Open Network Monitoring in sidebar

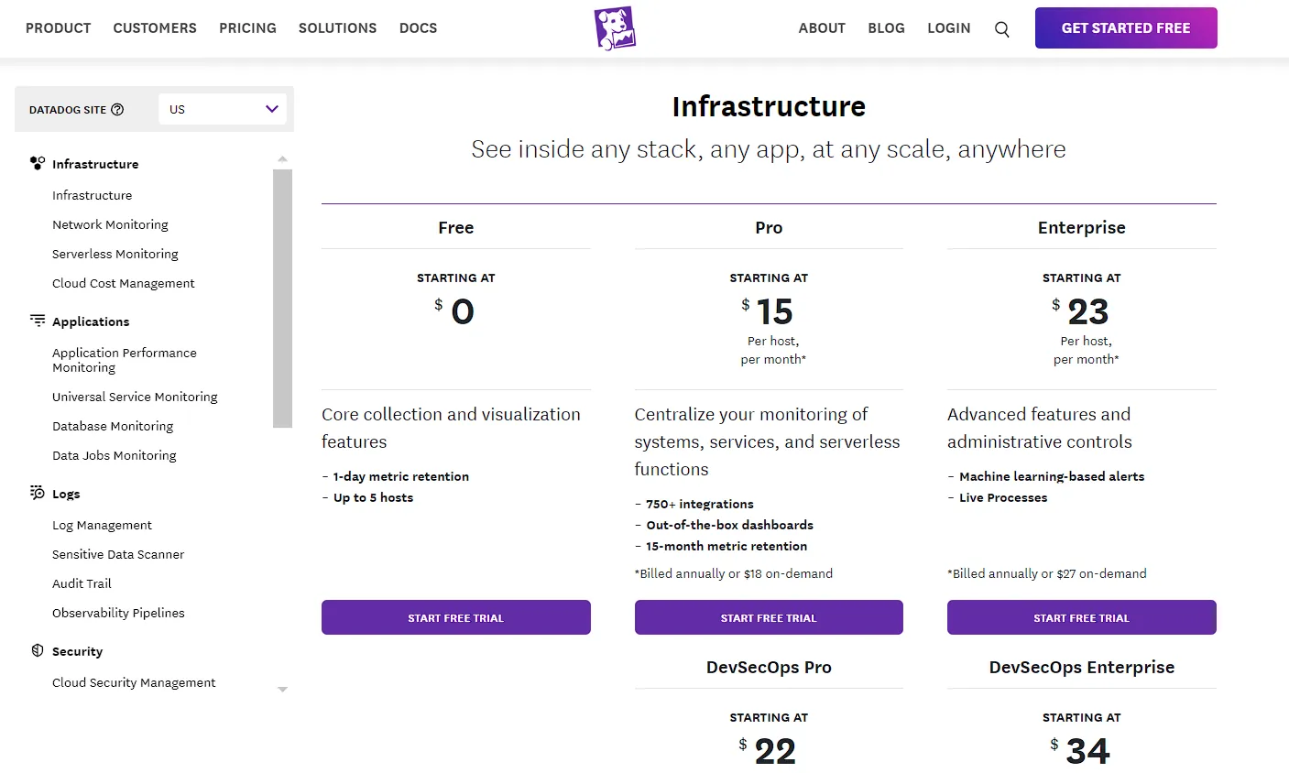coord(110,224)
